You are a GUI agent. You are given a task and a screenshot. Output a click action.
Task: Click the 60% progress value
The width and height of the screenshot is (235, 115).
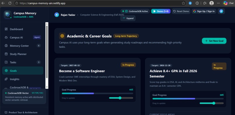tap(222, 95)
